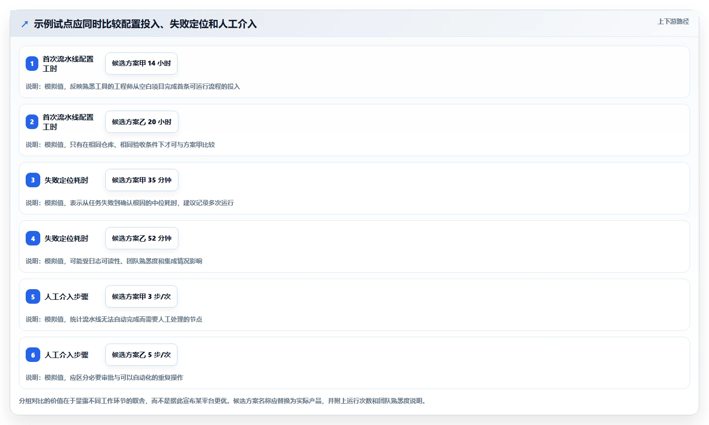Click the 失败定位耗时 label in row 4
709x425 pixels.
pyautogui.click(x=66, y=238)
